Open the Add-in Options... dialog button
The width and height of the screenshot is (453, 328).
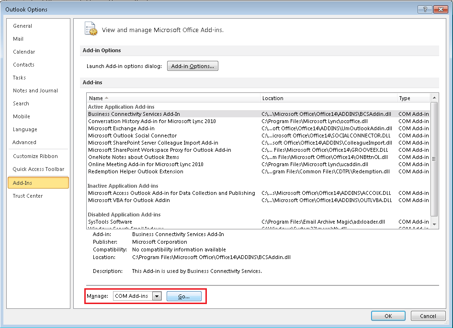[x=193, y=66]
